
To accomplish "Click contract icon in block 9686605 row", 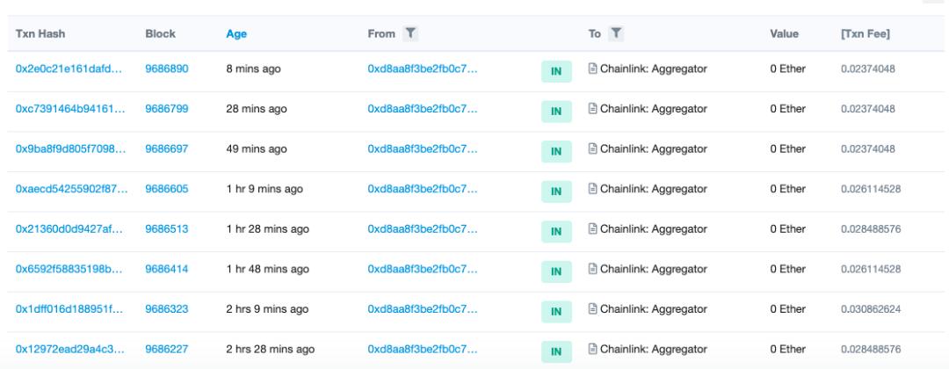I will tap(592, 189).
